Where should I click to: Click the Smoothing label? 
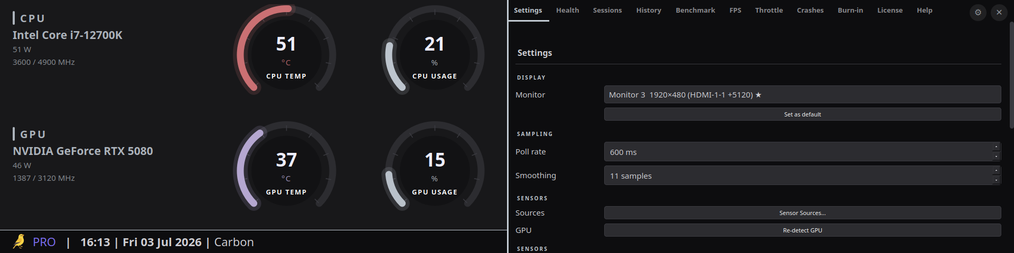[536, 176]
